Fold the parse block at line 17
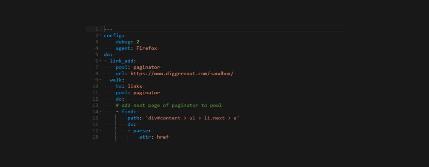The width and height of the screenshot is (429, 167). [101, 131]
